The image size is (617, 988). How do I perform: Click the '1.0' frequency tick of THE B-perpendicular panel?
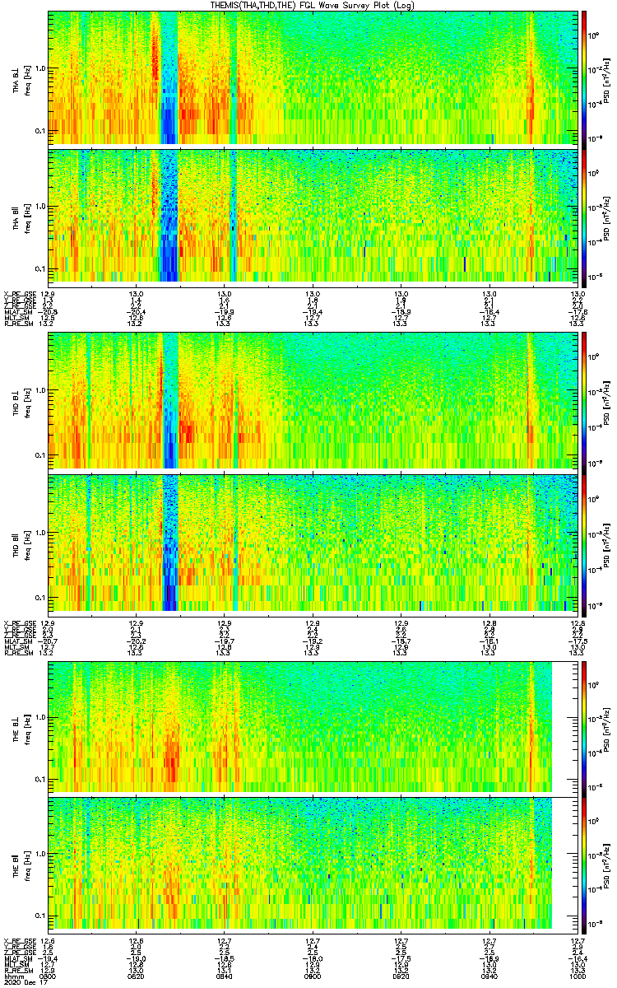[39, 717]
